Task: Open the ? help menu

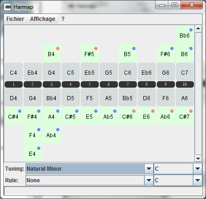Action: pyautogui.click(x=63, y=19)
